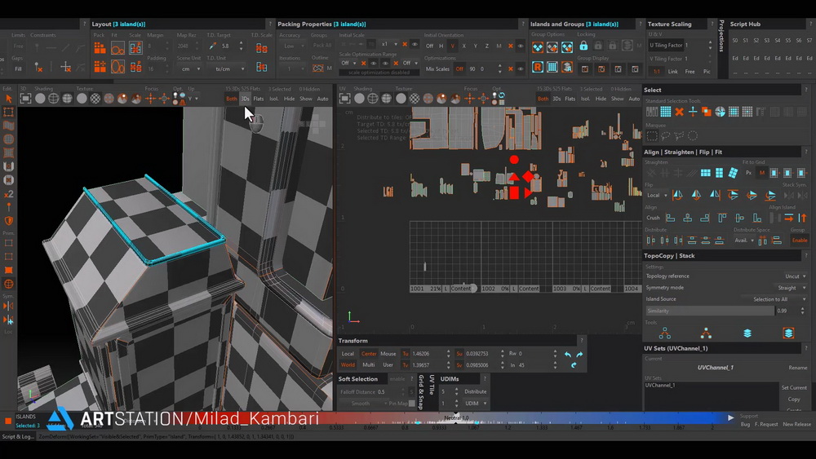Click the Fit islands icon in Layout
The image size is (816, 459).
tap(118, 48)
